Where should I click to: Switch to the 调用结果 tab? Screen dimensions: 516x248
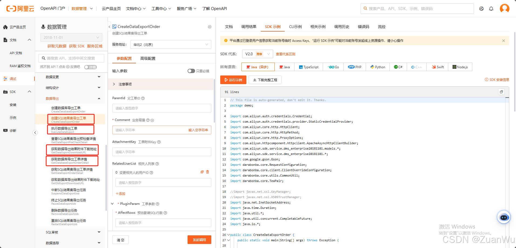coord(249,27)
